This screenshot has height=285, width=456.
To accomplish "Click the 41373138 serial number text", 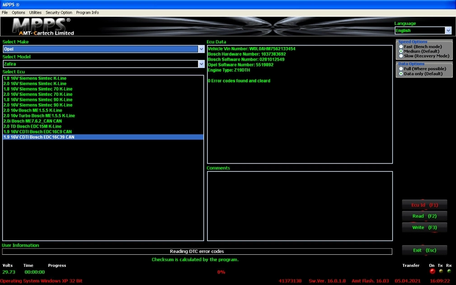I will click(290, 281).
